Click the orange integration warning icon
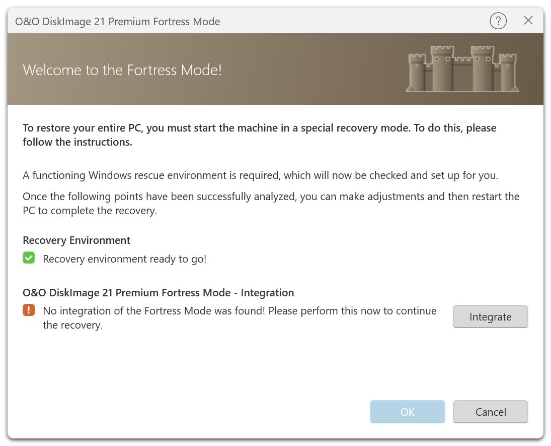 tap(29, 310)
